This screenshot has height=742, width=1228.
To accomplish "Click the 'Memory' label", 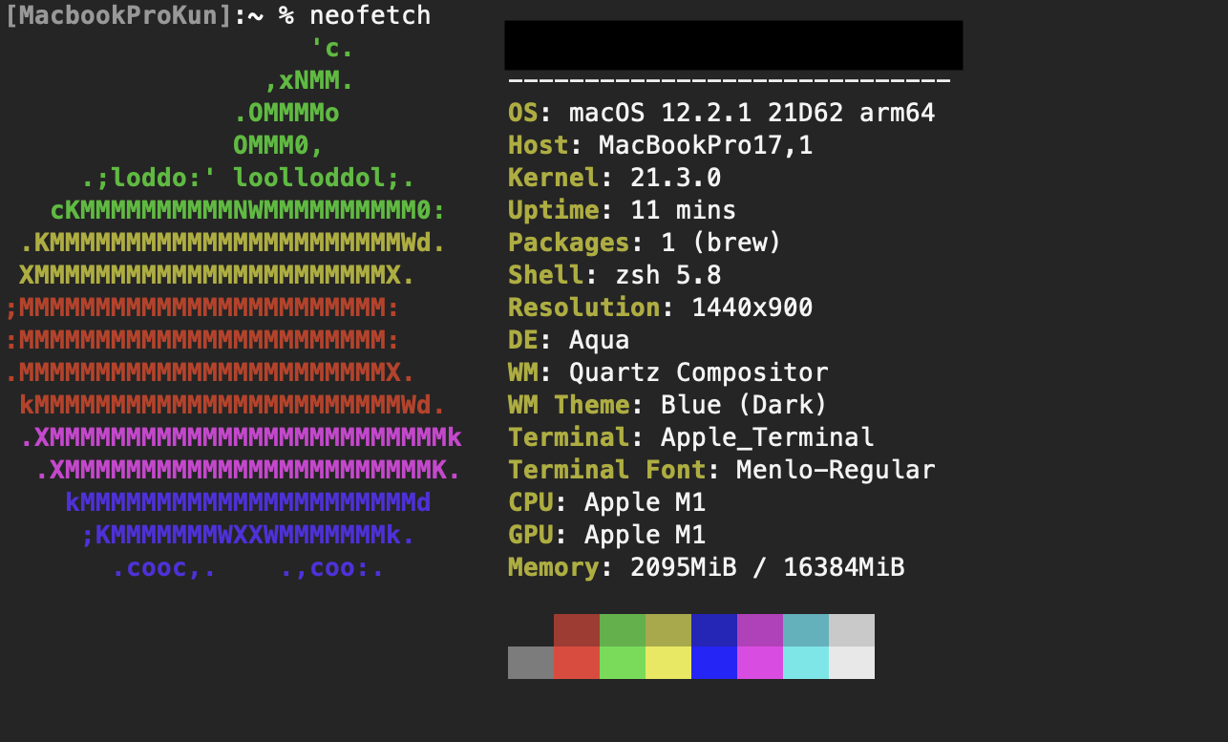I will point(554,567).
